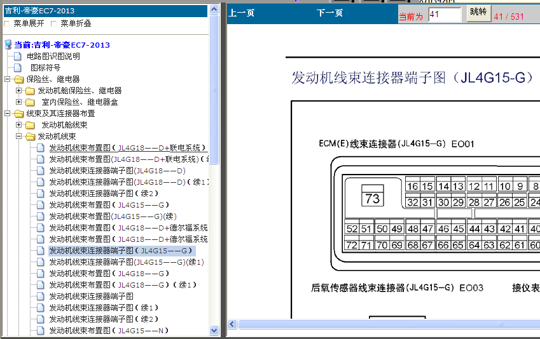The height and width of the screenshot is (339, 540).
Task: Click the 室内保险丝、继电器盒 folder icon
Action: [31, 102]
